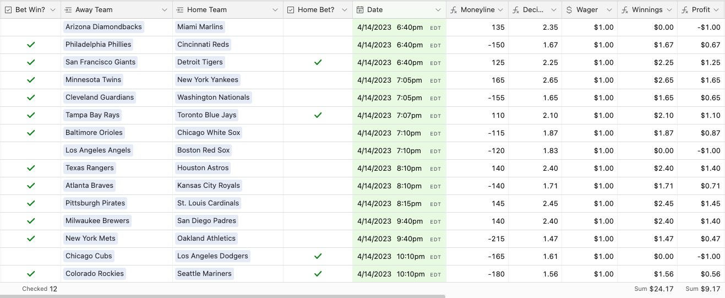
Task: Open the Checked 12 summary menu
Action: click(x=40, y=289)
